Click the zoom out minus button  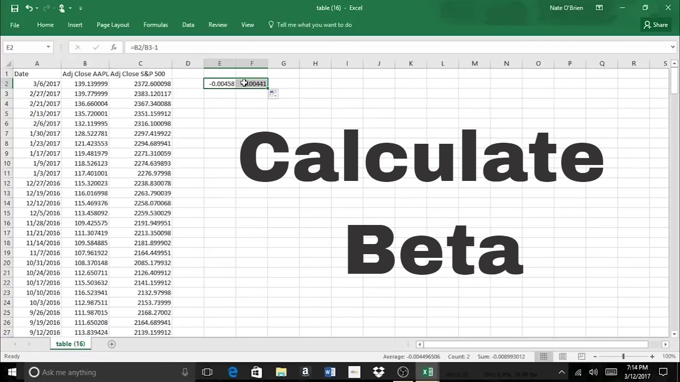coord(595,357)
